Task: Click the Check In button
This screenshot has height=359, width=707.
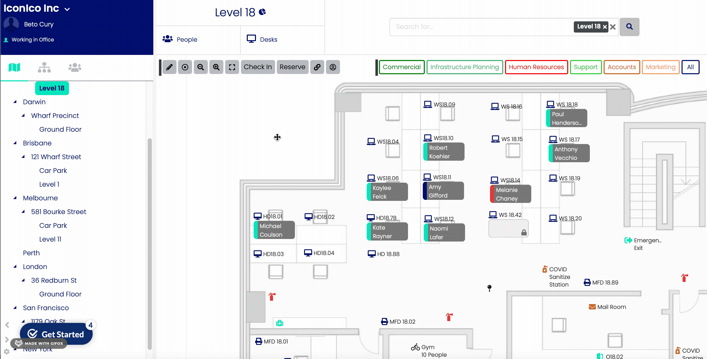Action: [x=258, y=67]
